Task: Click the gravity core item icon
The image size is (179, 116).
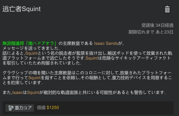Action: pos(10,108)
